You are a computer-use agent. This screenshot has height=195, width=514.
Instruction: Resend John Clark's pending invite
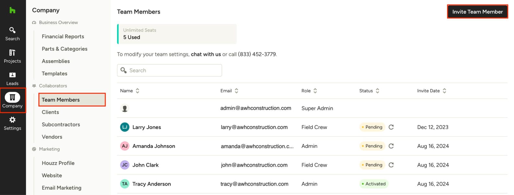click(x=391, y=165)
